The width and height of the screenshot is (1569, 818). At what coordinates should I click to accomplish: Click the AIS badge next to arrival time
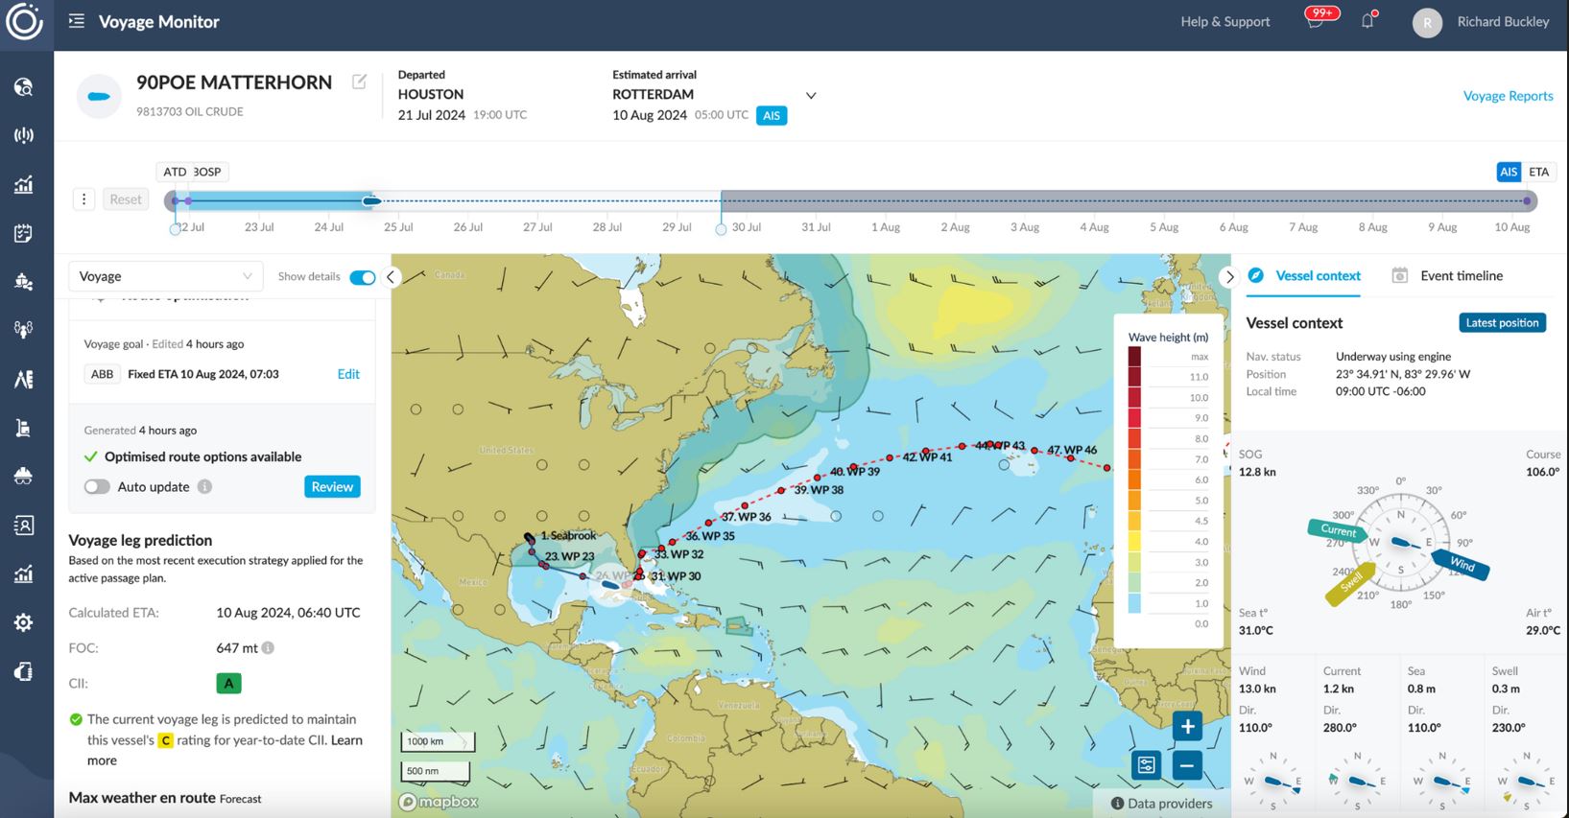[x=772, y=116]
